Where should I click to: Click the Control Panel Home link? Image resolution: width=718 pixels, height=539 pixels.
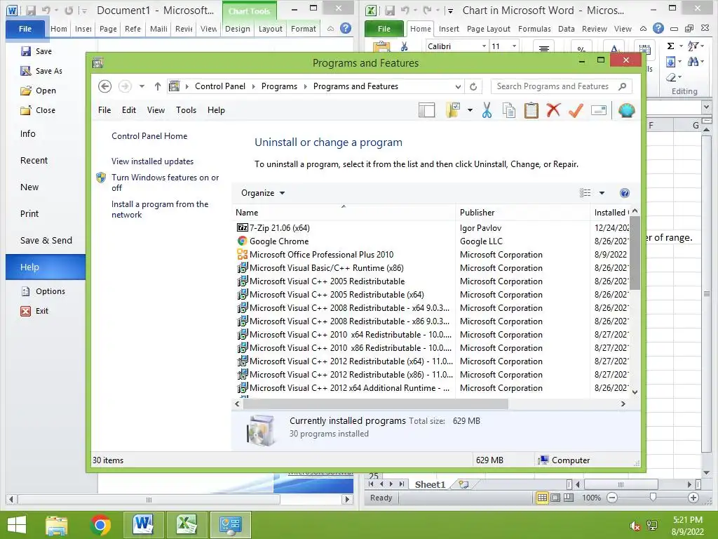[149, 135]
